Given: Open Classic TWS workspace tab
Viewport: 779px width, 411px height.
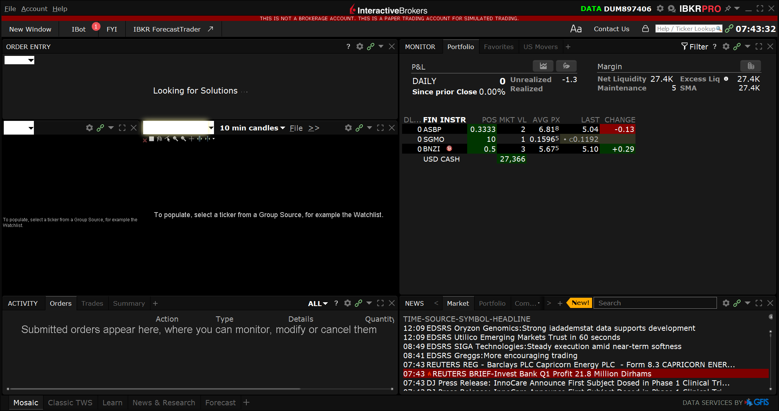Looking at the screenshot, I should point(70,403).
